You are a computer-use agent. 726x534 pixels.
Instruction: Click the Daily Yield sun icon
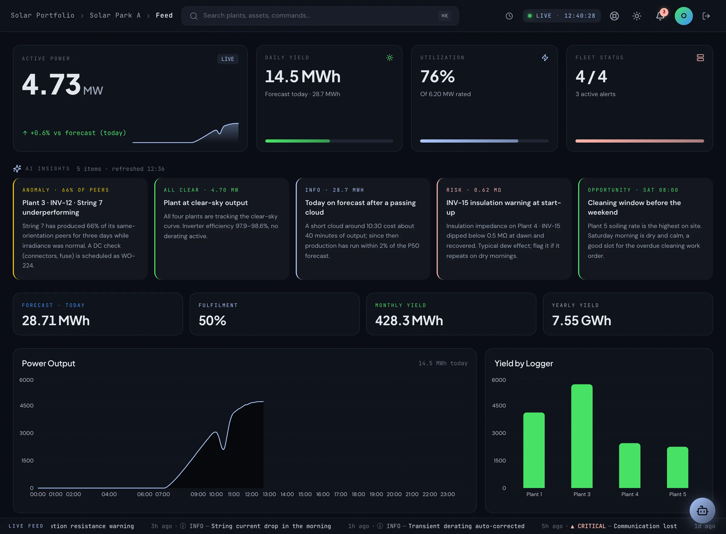tap(389, 58)
